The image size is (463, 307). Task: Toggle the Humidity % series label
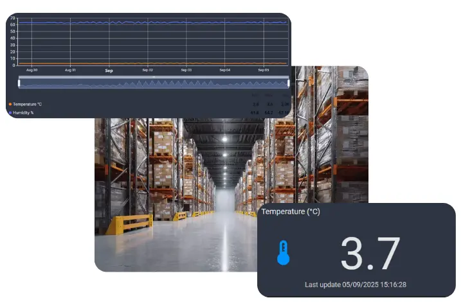[x=24, y=112]
